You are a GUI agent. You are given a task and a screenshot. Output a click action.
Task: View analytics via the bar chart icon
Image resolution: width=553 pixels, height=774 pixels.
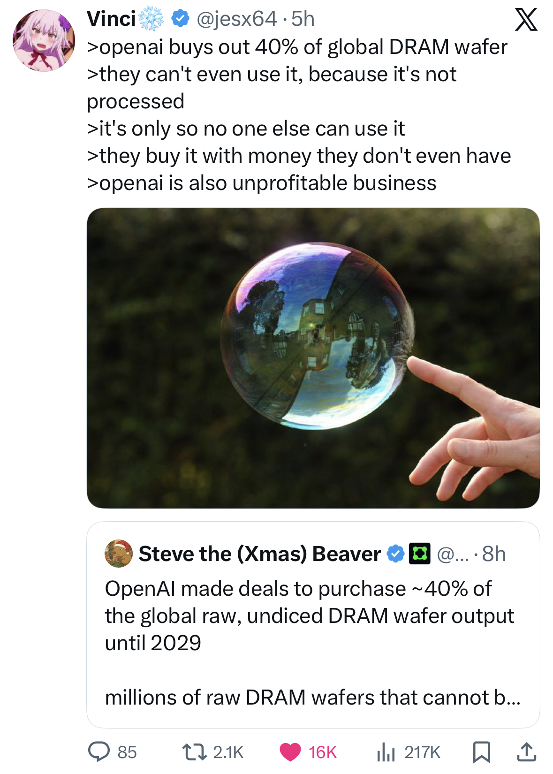click(386, 751)
